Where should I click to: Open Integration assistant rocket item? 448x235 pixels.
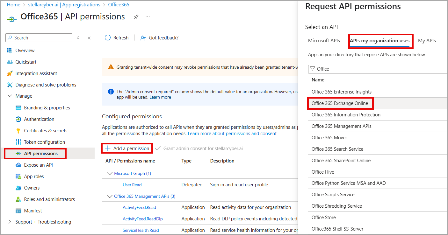[36, 73]
